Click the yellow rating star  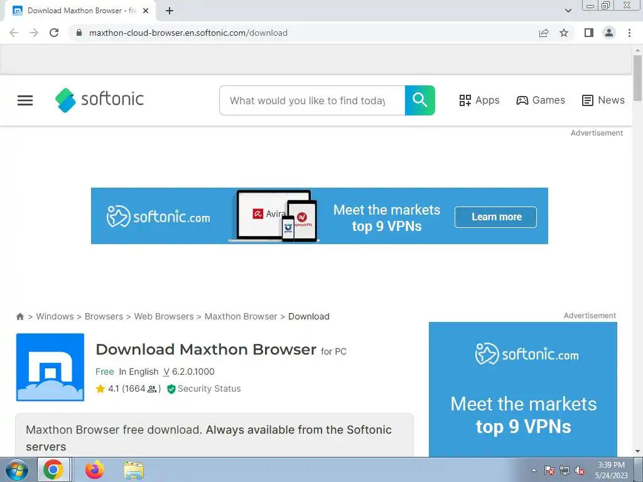pyautogui.click(x=100, y=388)
